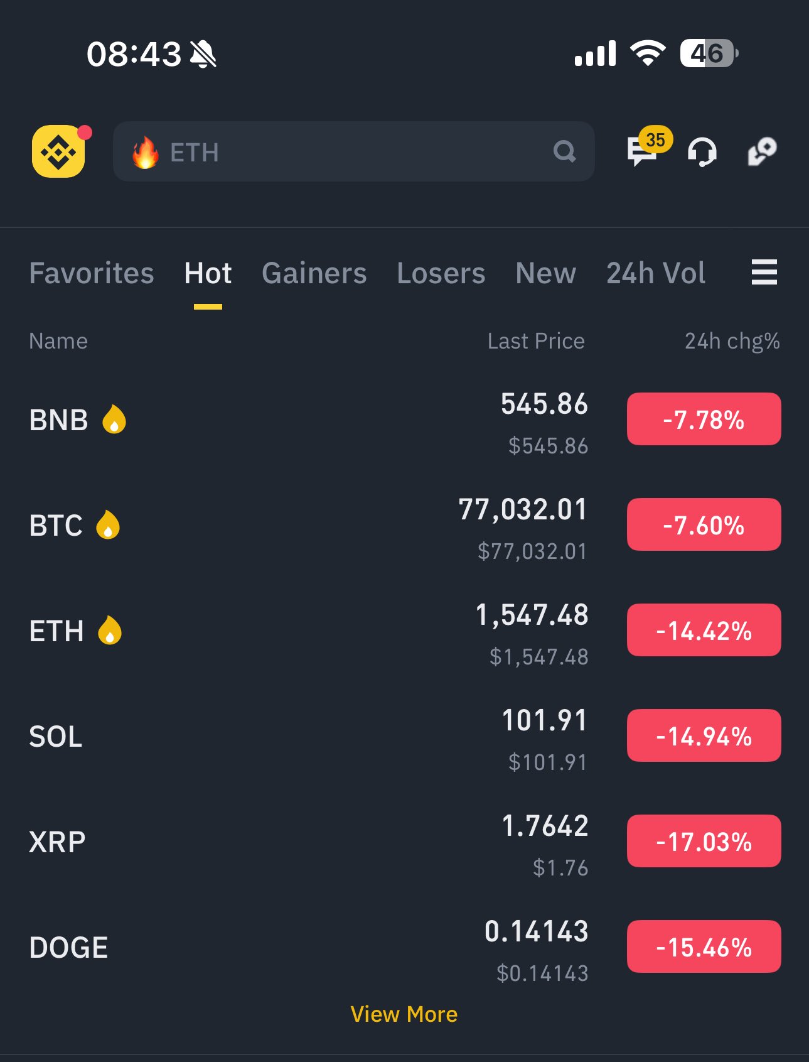This screenshot has width=809, height=1062.
Task: Open the New listings tab
Action: 545,274
